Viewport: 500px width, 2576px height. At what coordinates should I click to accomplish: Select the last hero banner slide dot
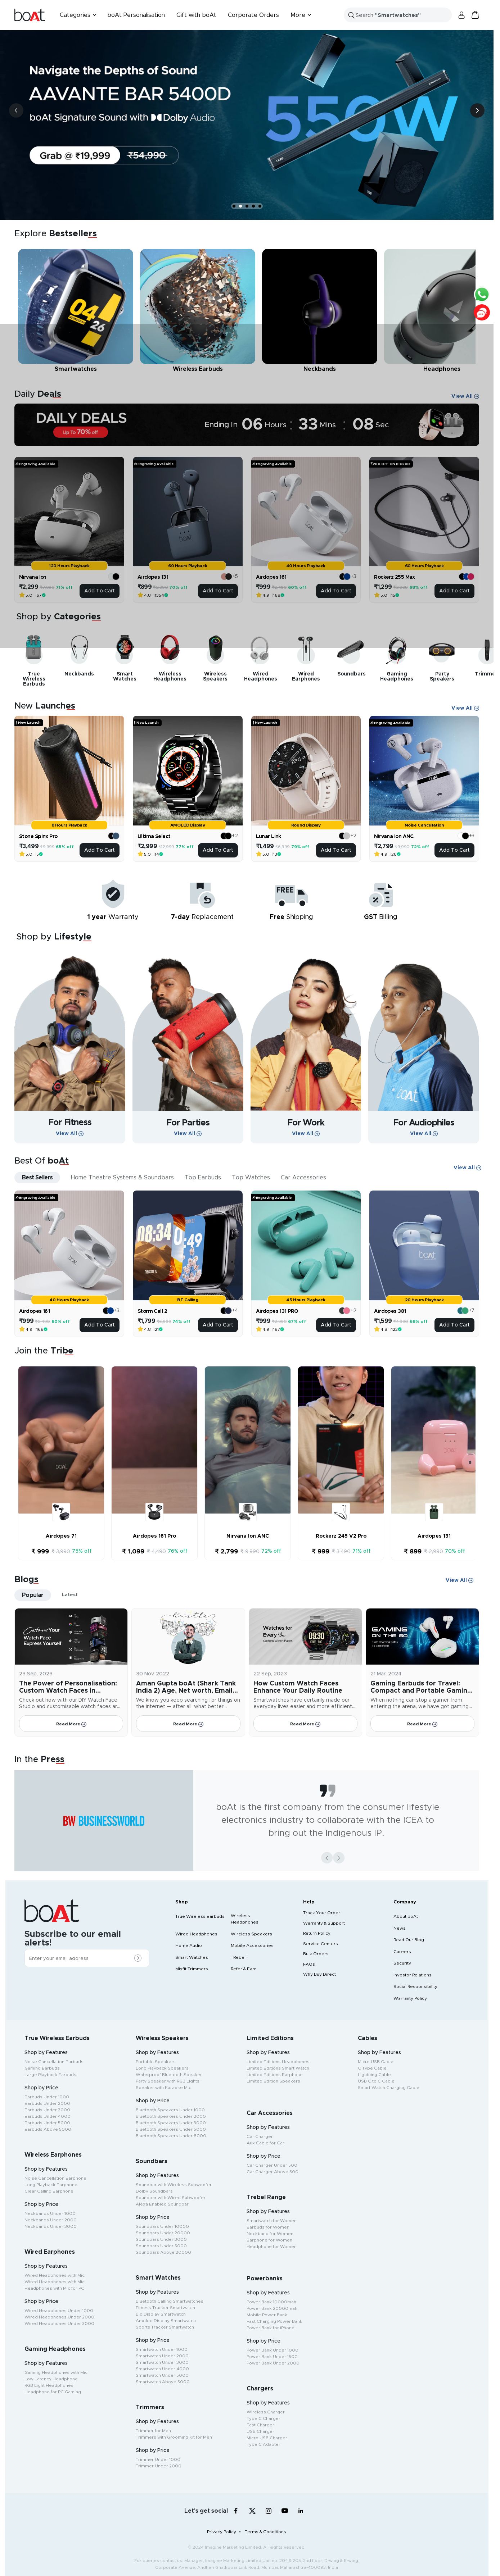click(259, 206)
